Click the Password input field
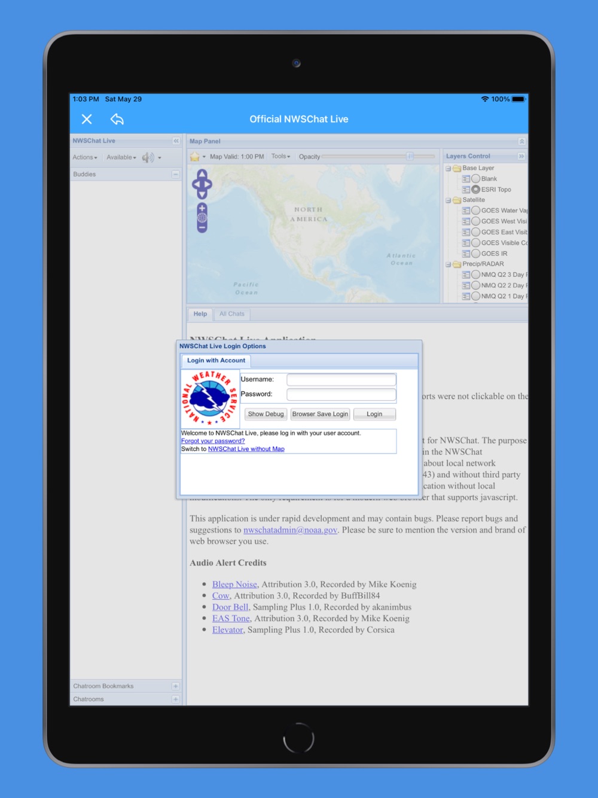 [x=341, y=394]
